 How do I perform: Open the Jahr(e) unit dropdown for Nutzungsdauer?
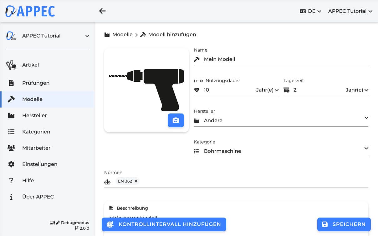pos(266,90)
